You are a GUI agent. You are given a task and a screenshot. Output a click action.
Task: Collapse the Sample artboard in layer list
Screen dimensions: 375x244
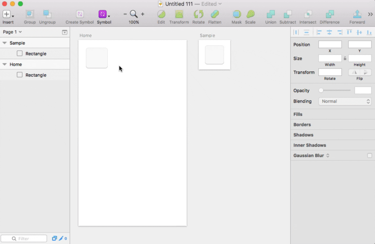[x=4, y=43]
